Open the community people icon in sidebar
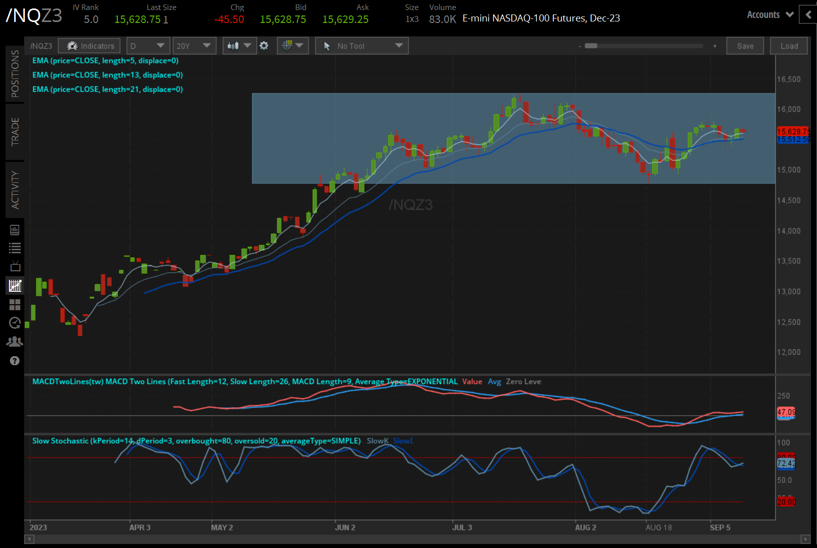Image resolution: width=817 pixels, height=548 pixels. pos(14,342)
